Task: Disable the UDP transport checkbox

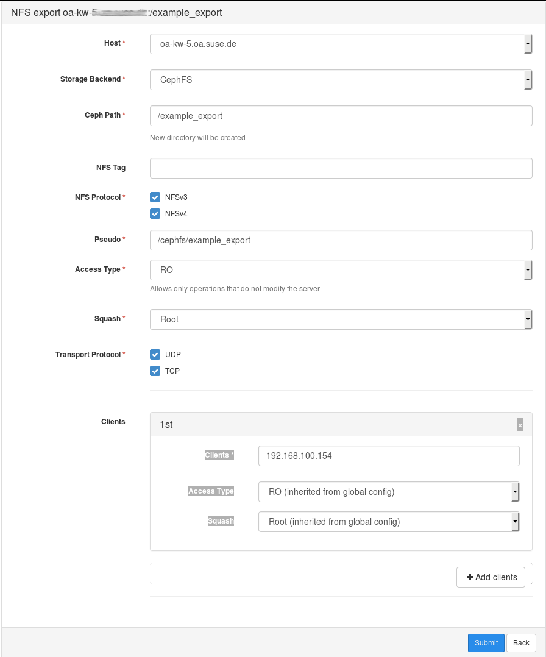Action: (155, 355)
